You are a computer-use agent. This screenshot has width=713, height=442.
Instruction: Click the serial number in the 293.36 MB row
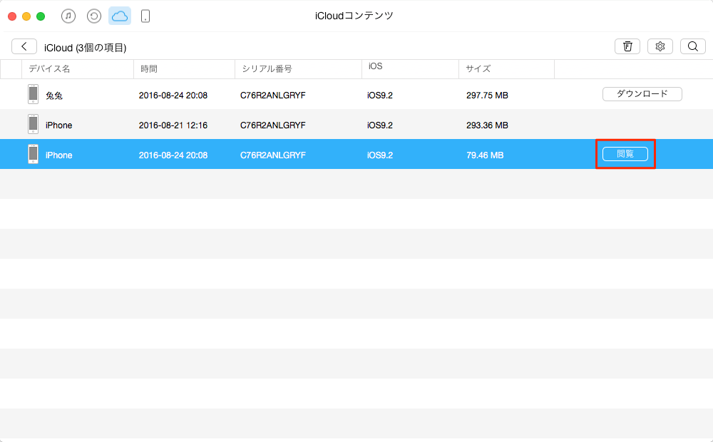pyautogui.click(x=273, y=125)
